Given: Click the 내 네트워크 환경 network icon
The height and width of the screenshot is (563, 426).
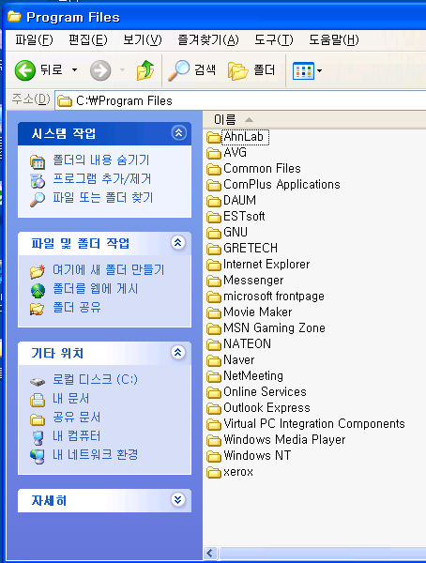Looking at the screenshot, I should point(38,457).
